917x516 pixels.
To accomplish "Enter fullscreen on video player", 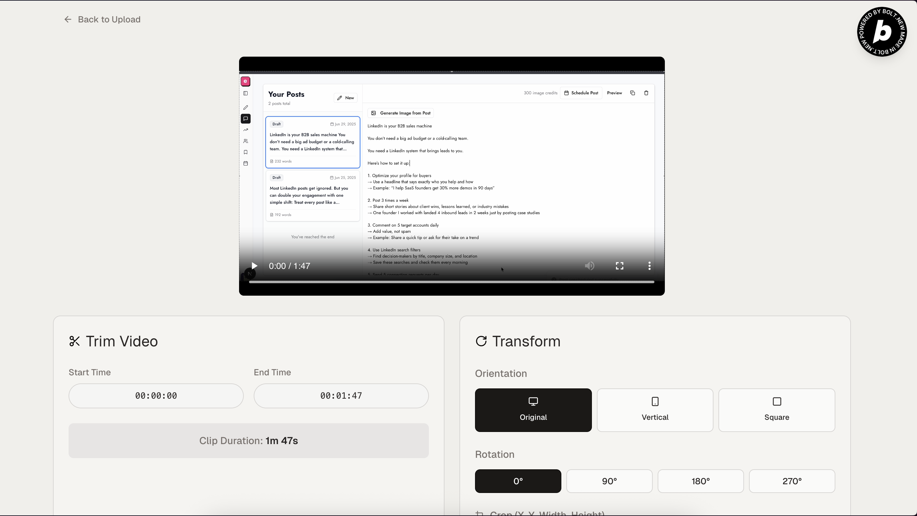I will coord(619,266).
